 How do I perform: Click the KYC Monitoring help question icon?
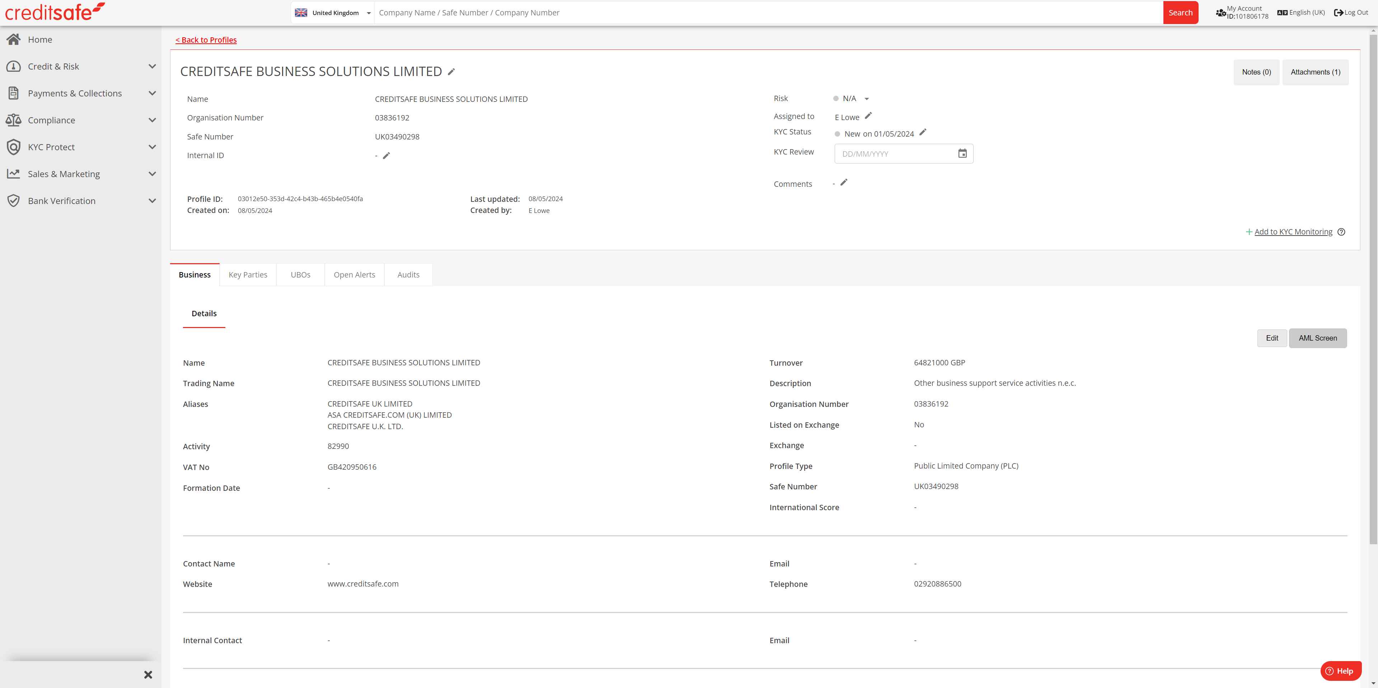coord(1341,232)
